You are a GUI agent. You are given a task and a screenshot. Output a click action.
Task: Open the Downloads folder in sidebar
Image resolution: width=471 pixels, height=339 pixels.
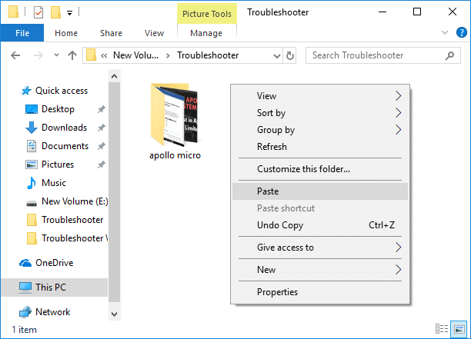(x=64, y=128)
